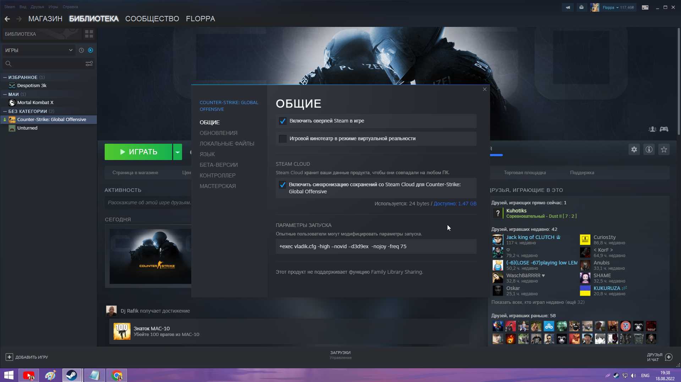Show recent games clock filter
This screenshot has width=681, height=382.
pyautogui.click(x=81, y=50)
